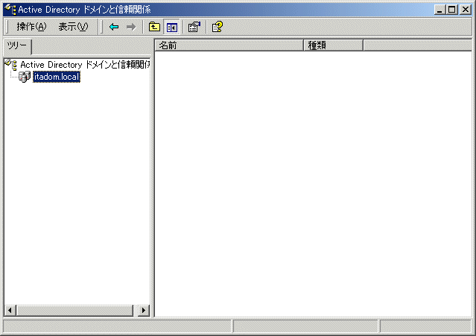This screenshot has height=336, width=476.
Task: Click the Help toolbar icon
Action: [218, 27]
